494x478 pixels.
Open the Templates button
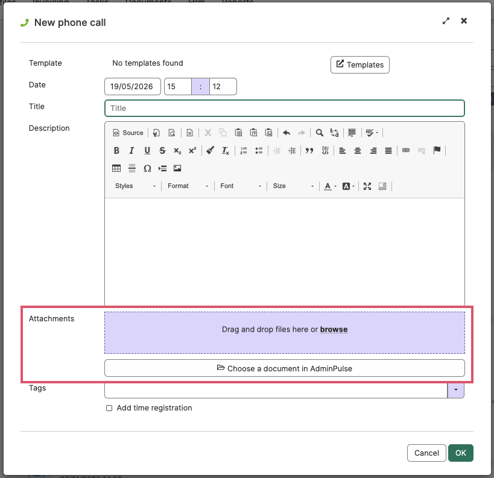point(359,65)
